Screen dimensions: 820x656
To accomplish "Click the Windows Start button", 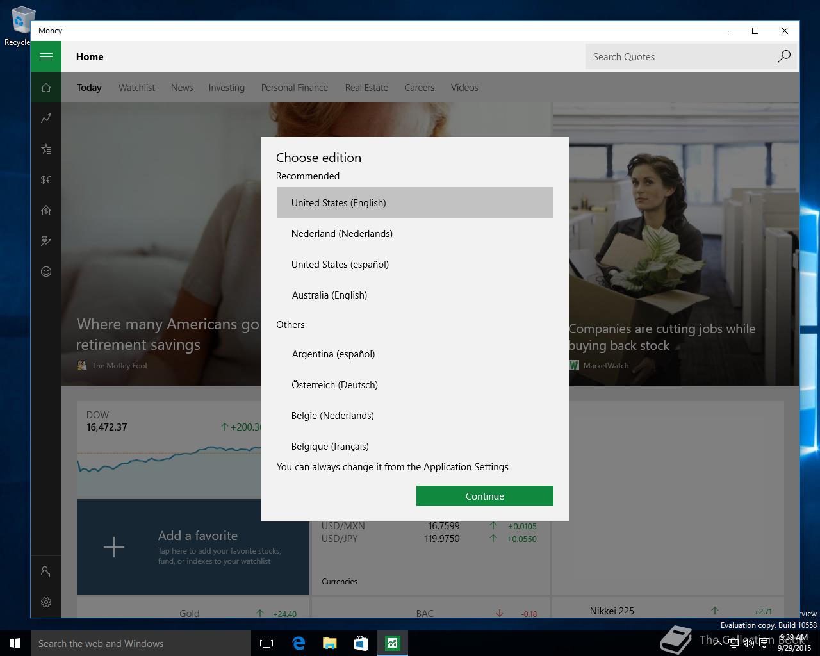I will click(x=15, y=643).
